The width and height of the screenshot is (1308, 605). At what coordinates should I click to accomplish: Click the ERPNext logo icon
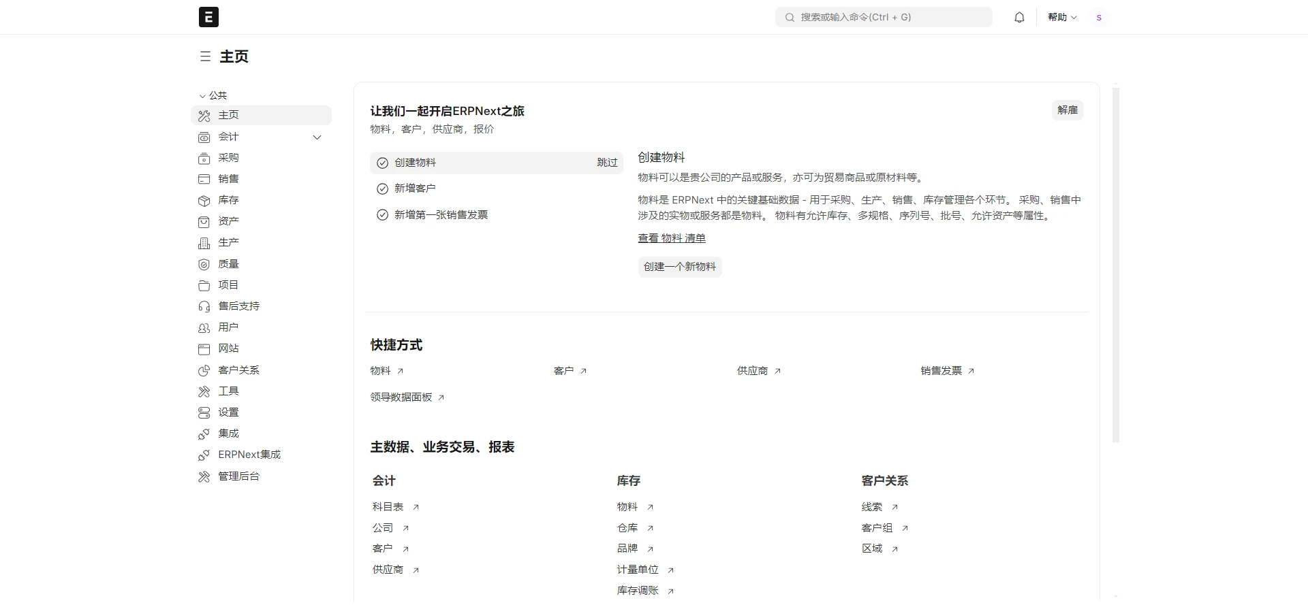pos(208,17)
